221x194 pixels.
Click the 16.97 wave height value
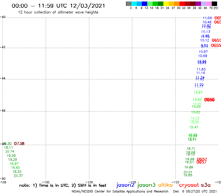coord(14,164)
